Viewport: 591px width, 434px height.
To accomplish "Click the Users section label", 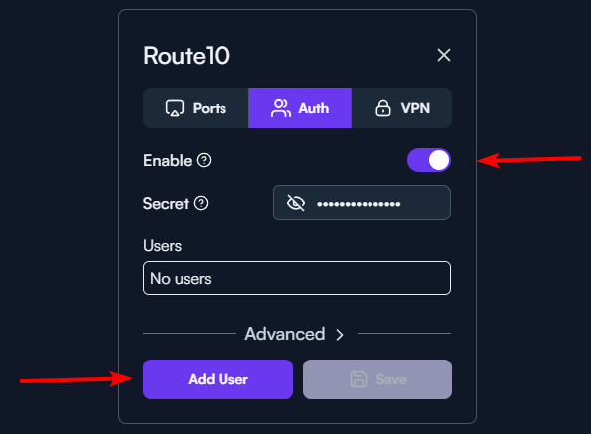I will [163, 246].
